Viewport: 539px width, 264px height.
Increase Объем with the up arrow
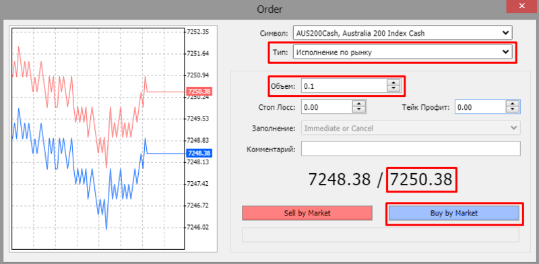[393, 83]
